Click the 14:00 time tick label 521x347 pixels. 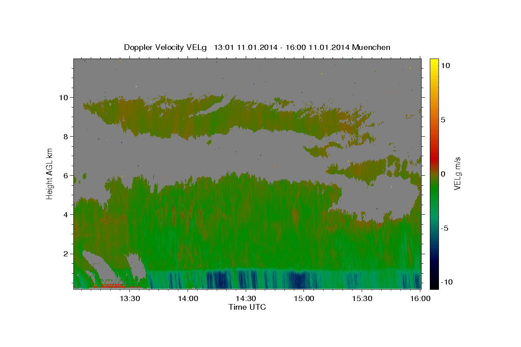click(x=188, y=298)
